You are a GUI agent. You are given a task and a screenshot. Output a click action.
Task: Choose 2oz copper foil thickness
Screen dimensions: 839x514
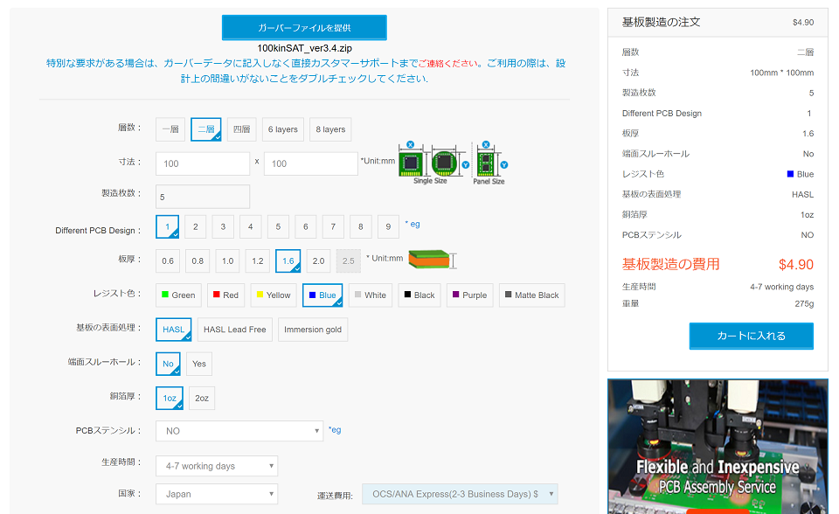pyautogui.click(x=202, y=399)
